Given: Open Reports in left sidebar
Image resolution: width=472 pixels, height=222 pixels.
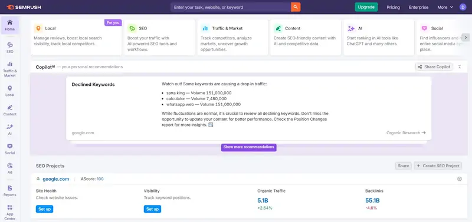Looking at the screenshot, I should 9,190.
